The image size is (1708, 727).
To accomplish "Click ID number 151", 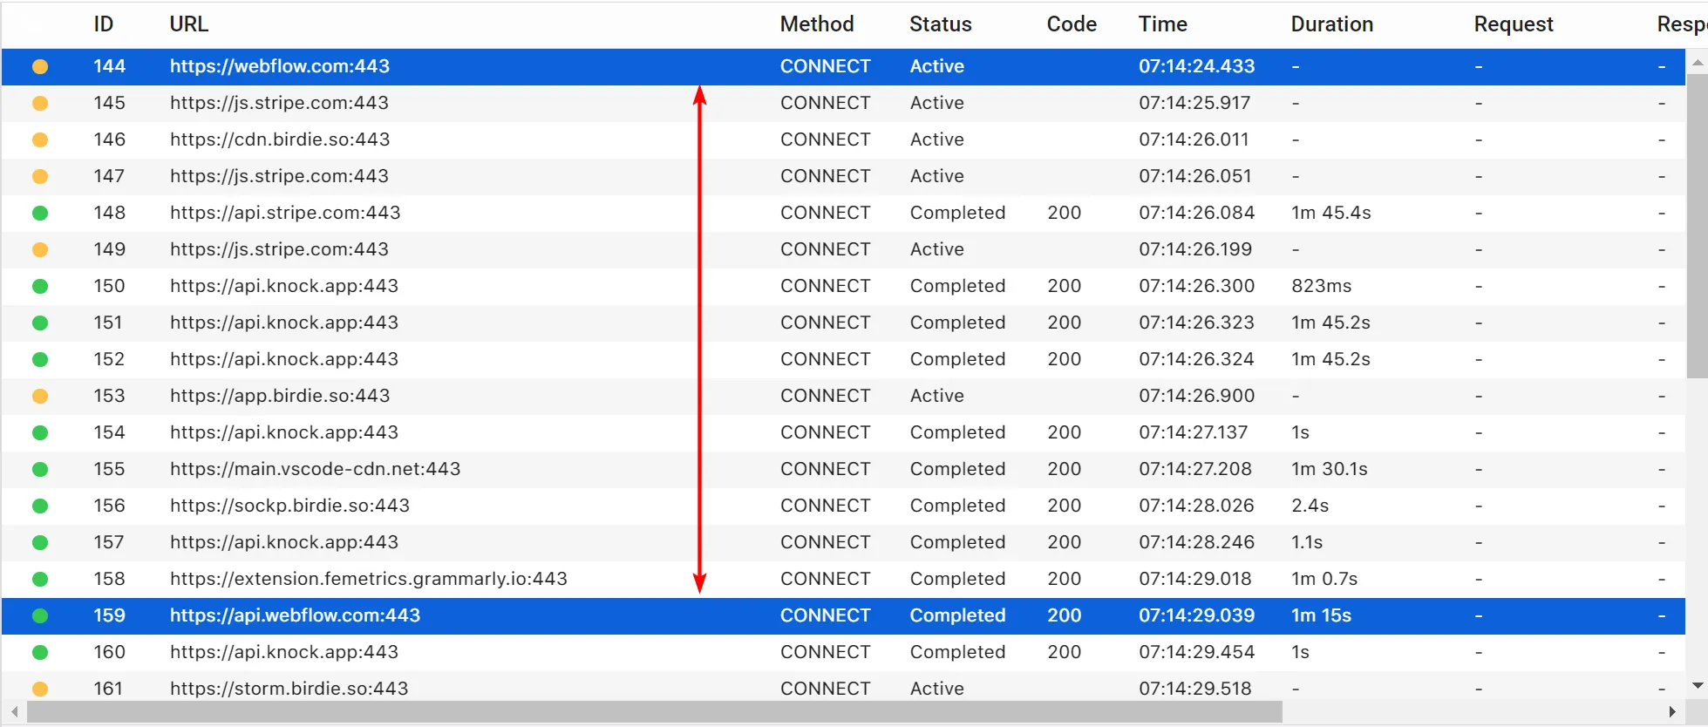I will [108, 323].
